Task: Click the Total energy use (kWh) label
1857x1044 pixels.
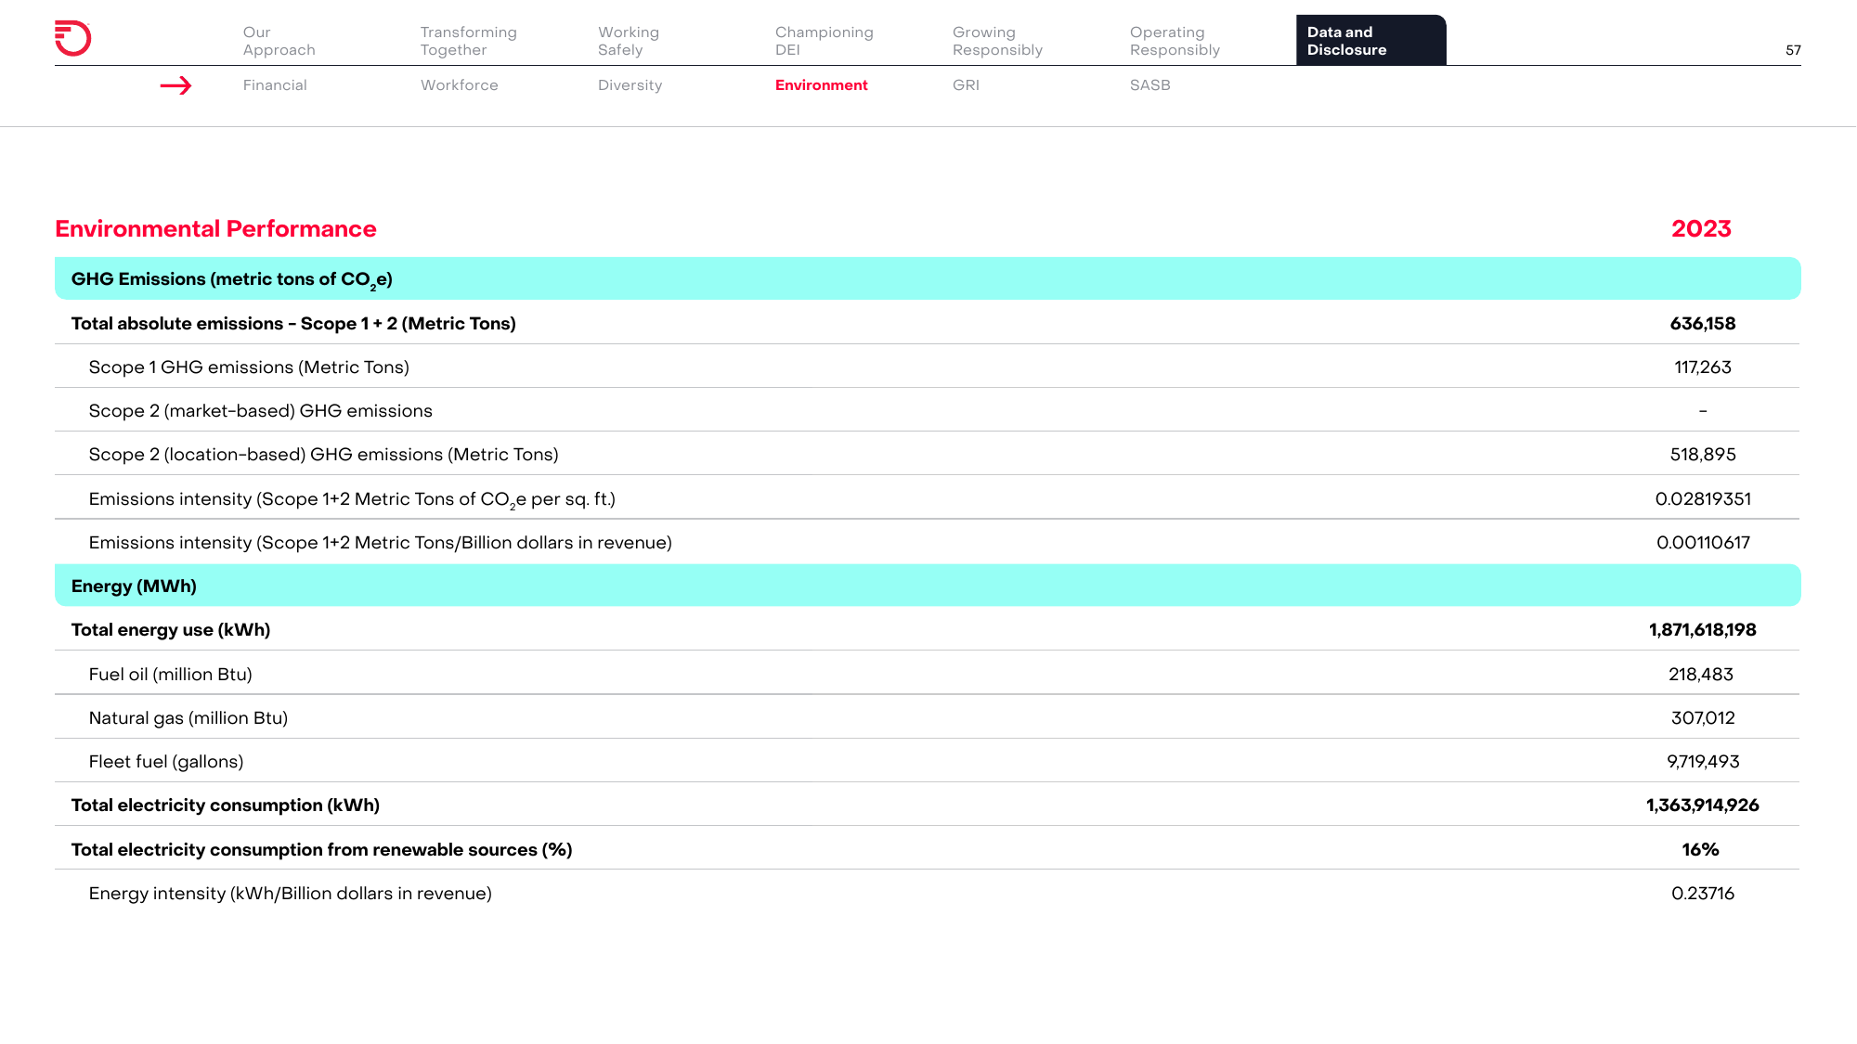Action: 171,630
